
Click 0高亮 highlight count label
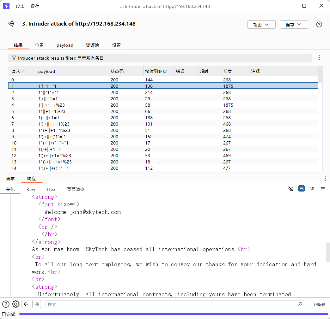pyautogui.click(x=320, y=304)
